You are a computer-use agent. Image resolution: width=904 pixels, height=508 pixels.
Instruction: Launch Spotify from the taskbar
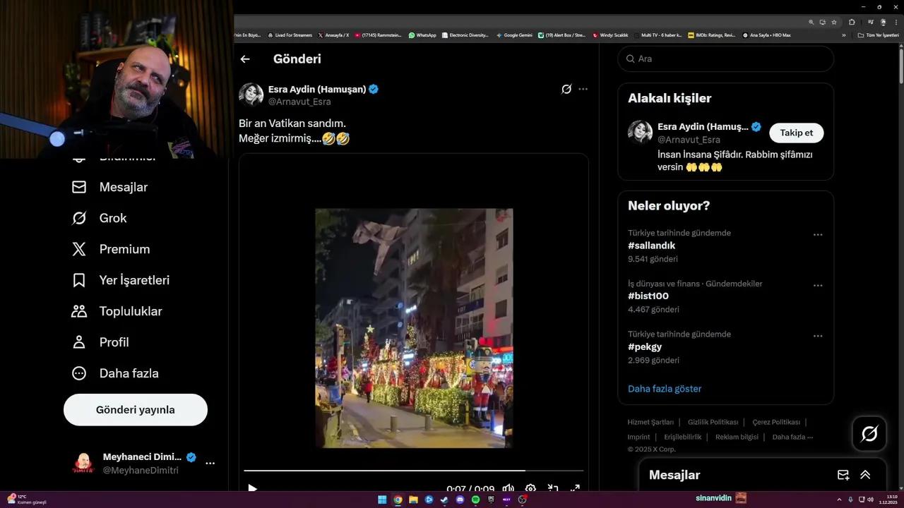pos(475,500)
